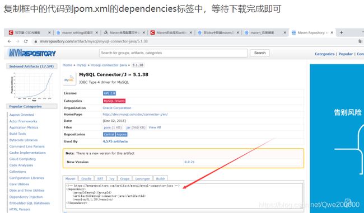Switch to the 在idea中配置maven browser tab
Viewport: 364px width, 213px height.
pos(218,32)
